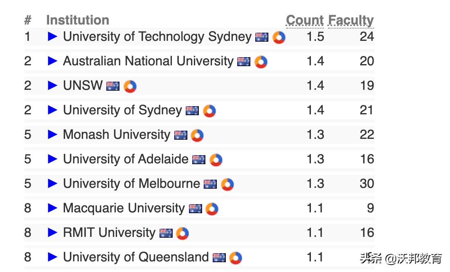Click Macquarie University's donut chart icon
Image resolution: width=450 pixels, height=272 pixels.
[x=212, y=209]
